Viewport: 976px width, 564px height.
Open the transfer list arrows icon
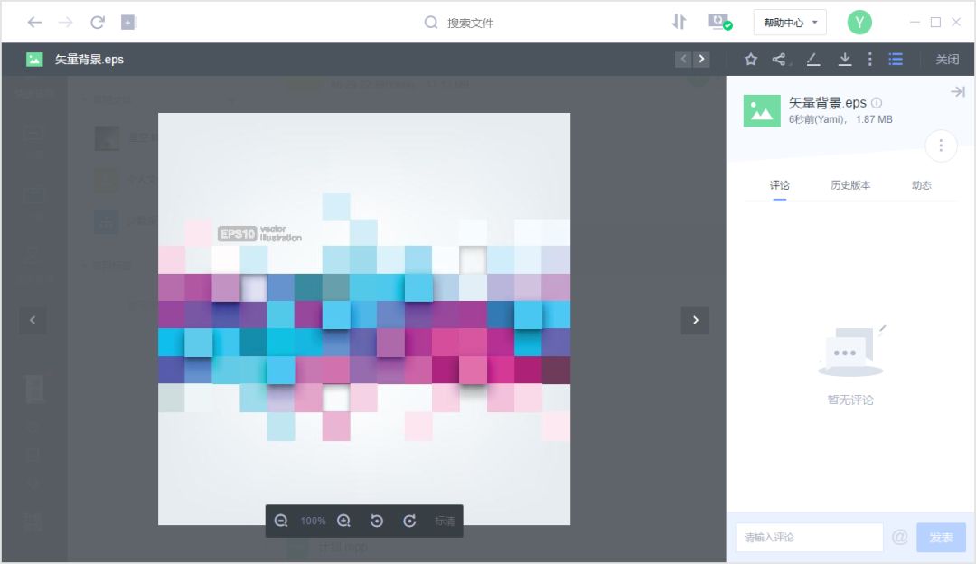679,23
